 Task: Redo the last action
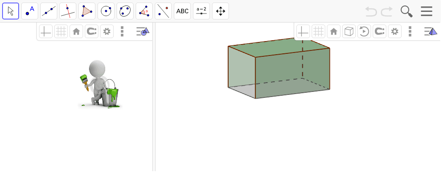point(387,11)
